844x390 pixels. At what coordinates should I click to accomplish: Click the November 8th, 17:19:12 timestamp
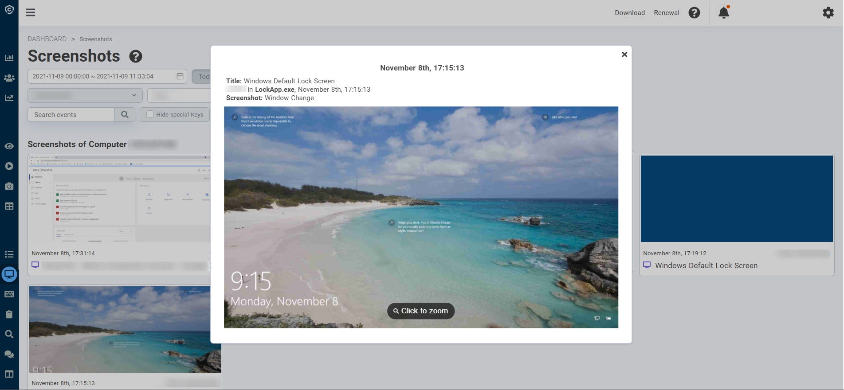point(675,253)
